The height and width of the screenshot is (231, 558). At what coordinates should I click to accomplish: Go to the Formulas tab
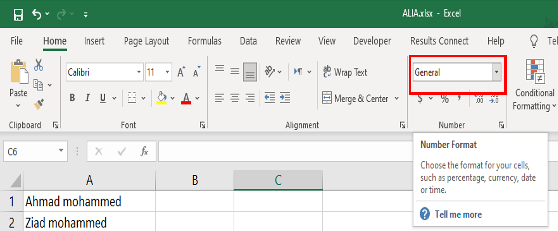tap(205, 41)
